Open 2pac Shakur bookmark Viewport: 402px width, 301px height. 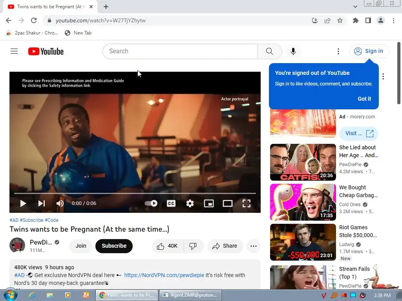pos(32,33)
